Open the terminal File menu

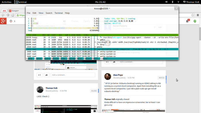click(x=28, y=13)
